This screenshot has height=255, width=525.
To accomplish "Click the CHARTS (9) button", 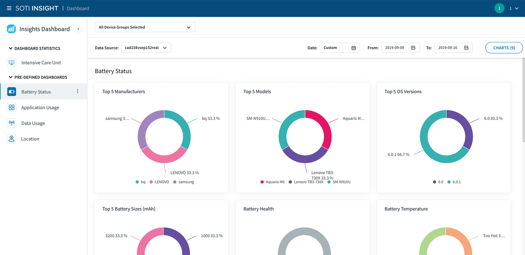I will tap(504, 48).
